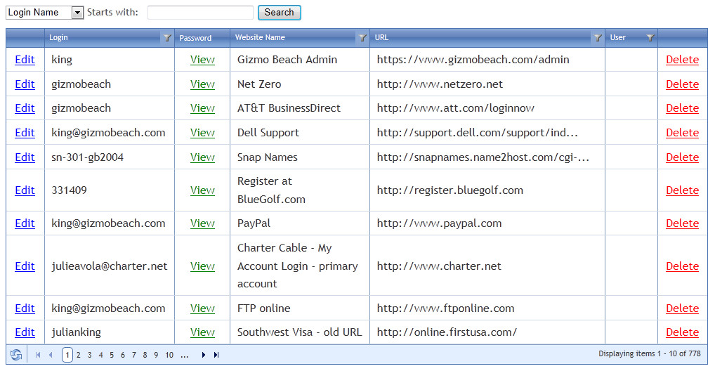Go to page 8
The height and width of the screenshot is (371, 715).
pos(145,355)
